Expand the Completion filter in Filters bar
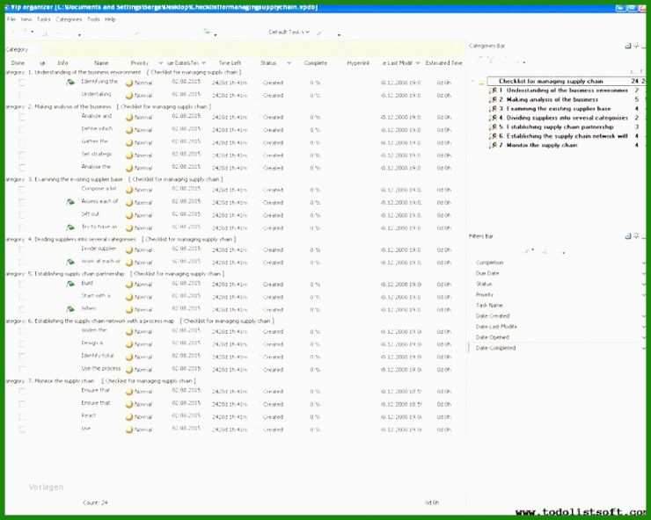This screenshot has height=520, width=651. pyautogui.click(x=643, y=263)
